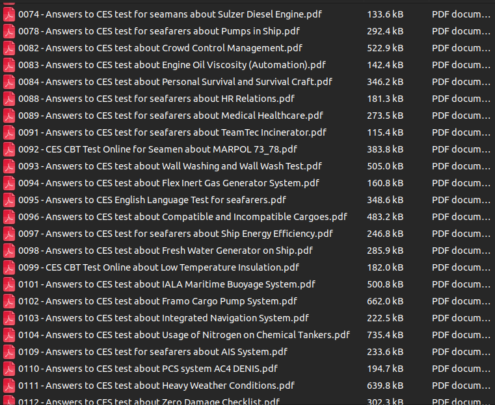The image size is (495, 405).
Task: Click PDF document type for 0097 Ship Energy Efficiency
Action: 461,234
